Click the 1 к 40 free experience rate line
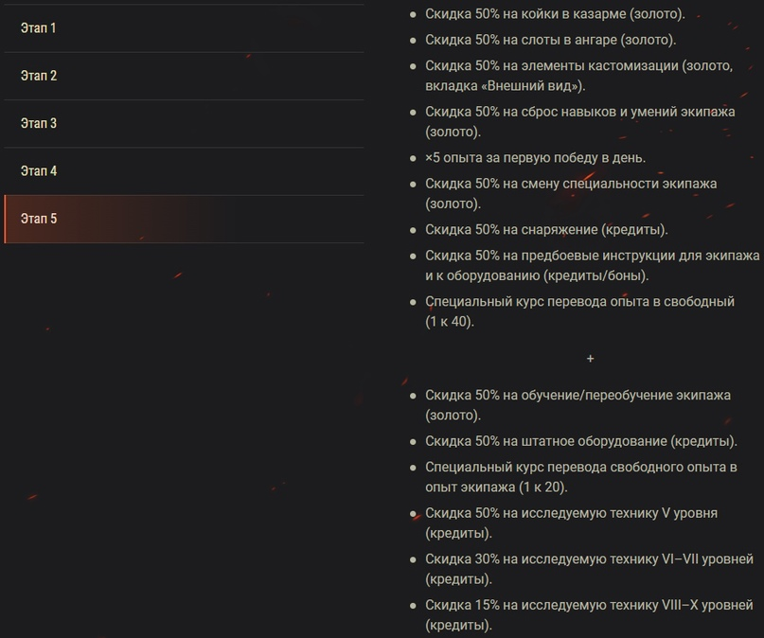Screen dimensions: 764x638 tap(579, 310)
